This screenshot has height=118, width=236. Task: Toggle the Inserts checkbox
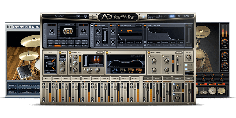coord(186,65)
